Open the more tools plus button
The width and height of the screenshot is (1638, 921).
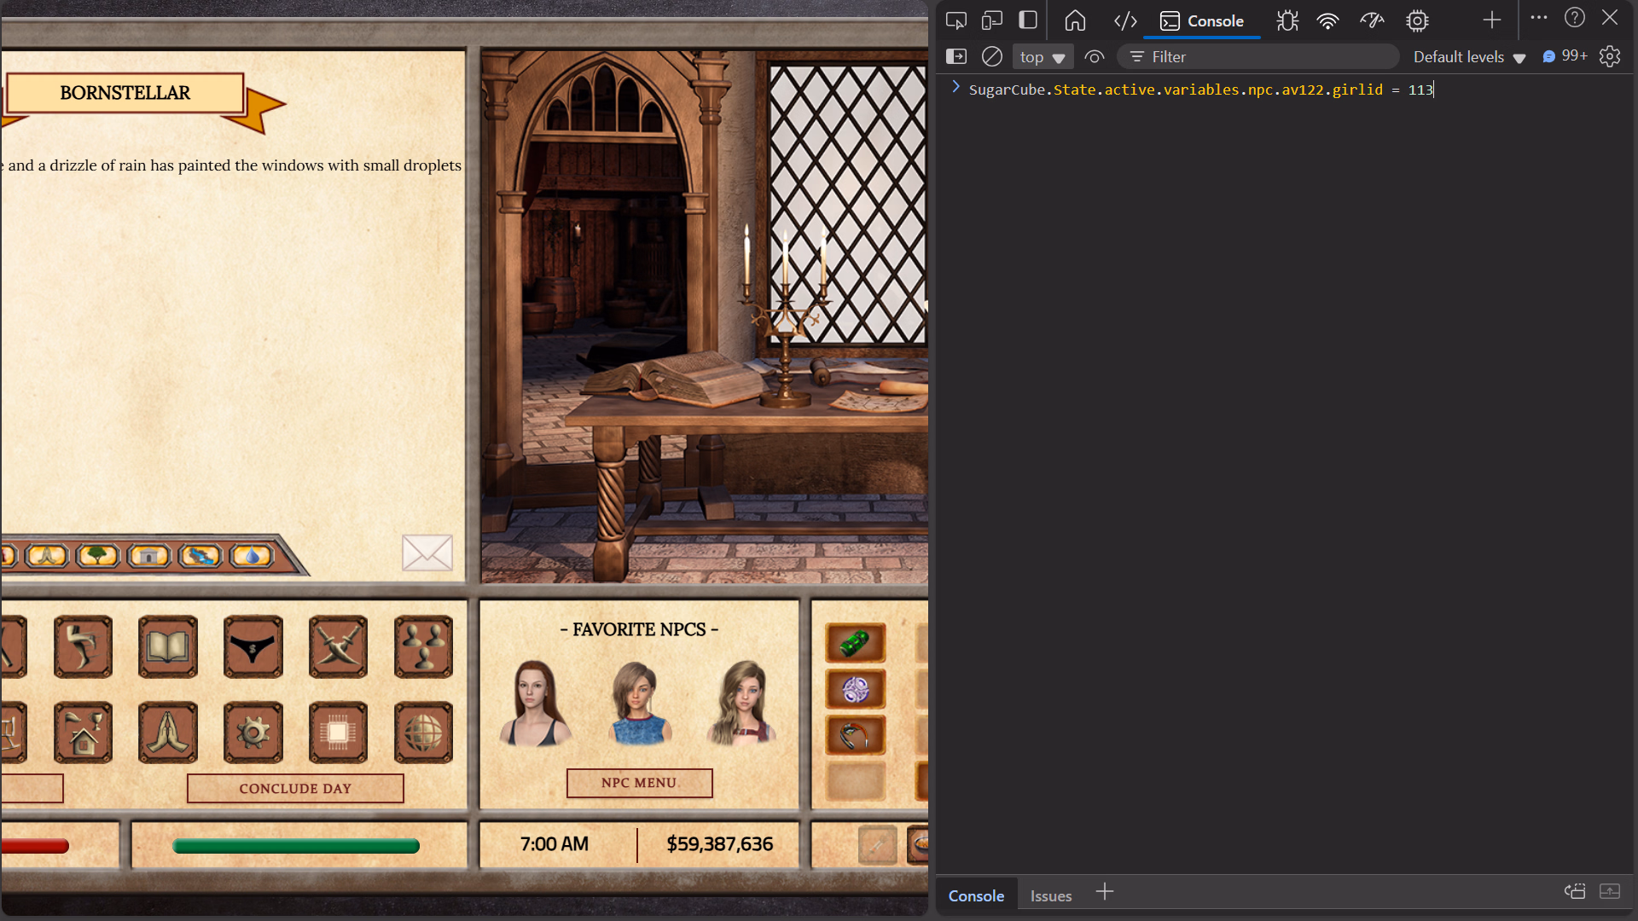point(1491,20)
